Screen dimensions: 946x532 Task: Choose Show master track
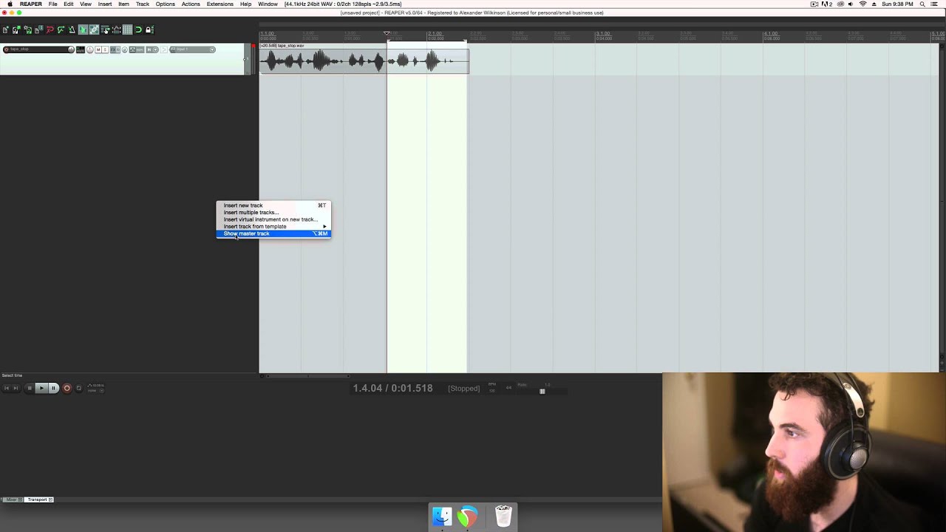(x=273, y=233)
